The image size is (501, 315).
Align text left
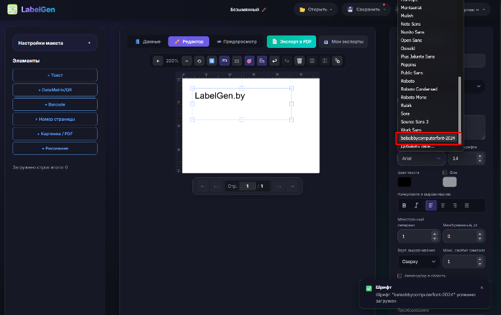click(x=431, y=205)
